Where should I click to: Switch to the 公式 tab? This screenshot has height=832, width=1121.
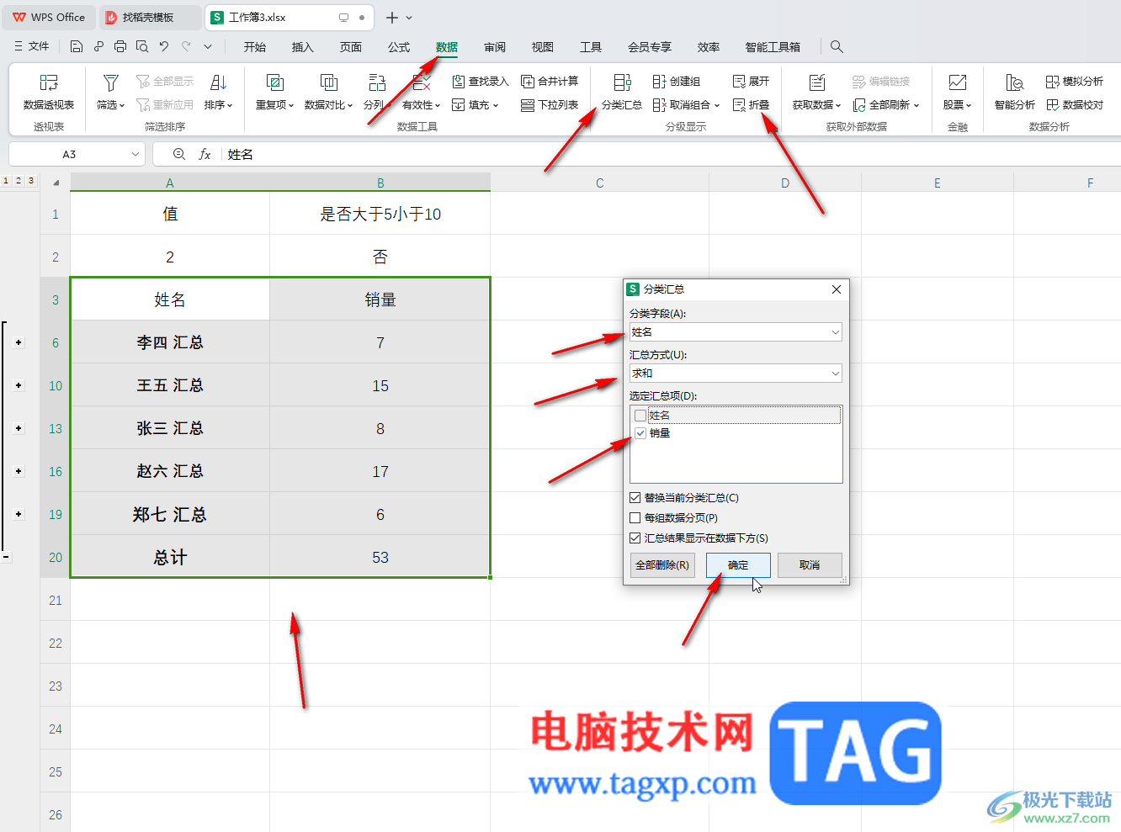click(399, 47)
